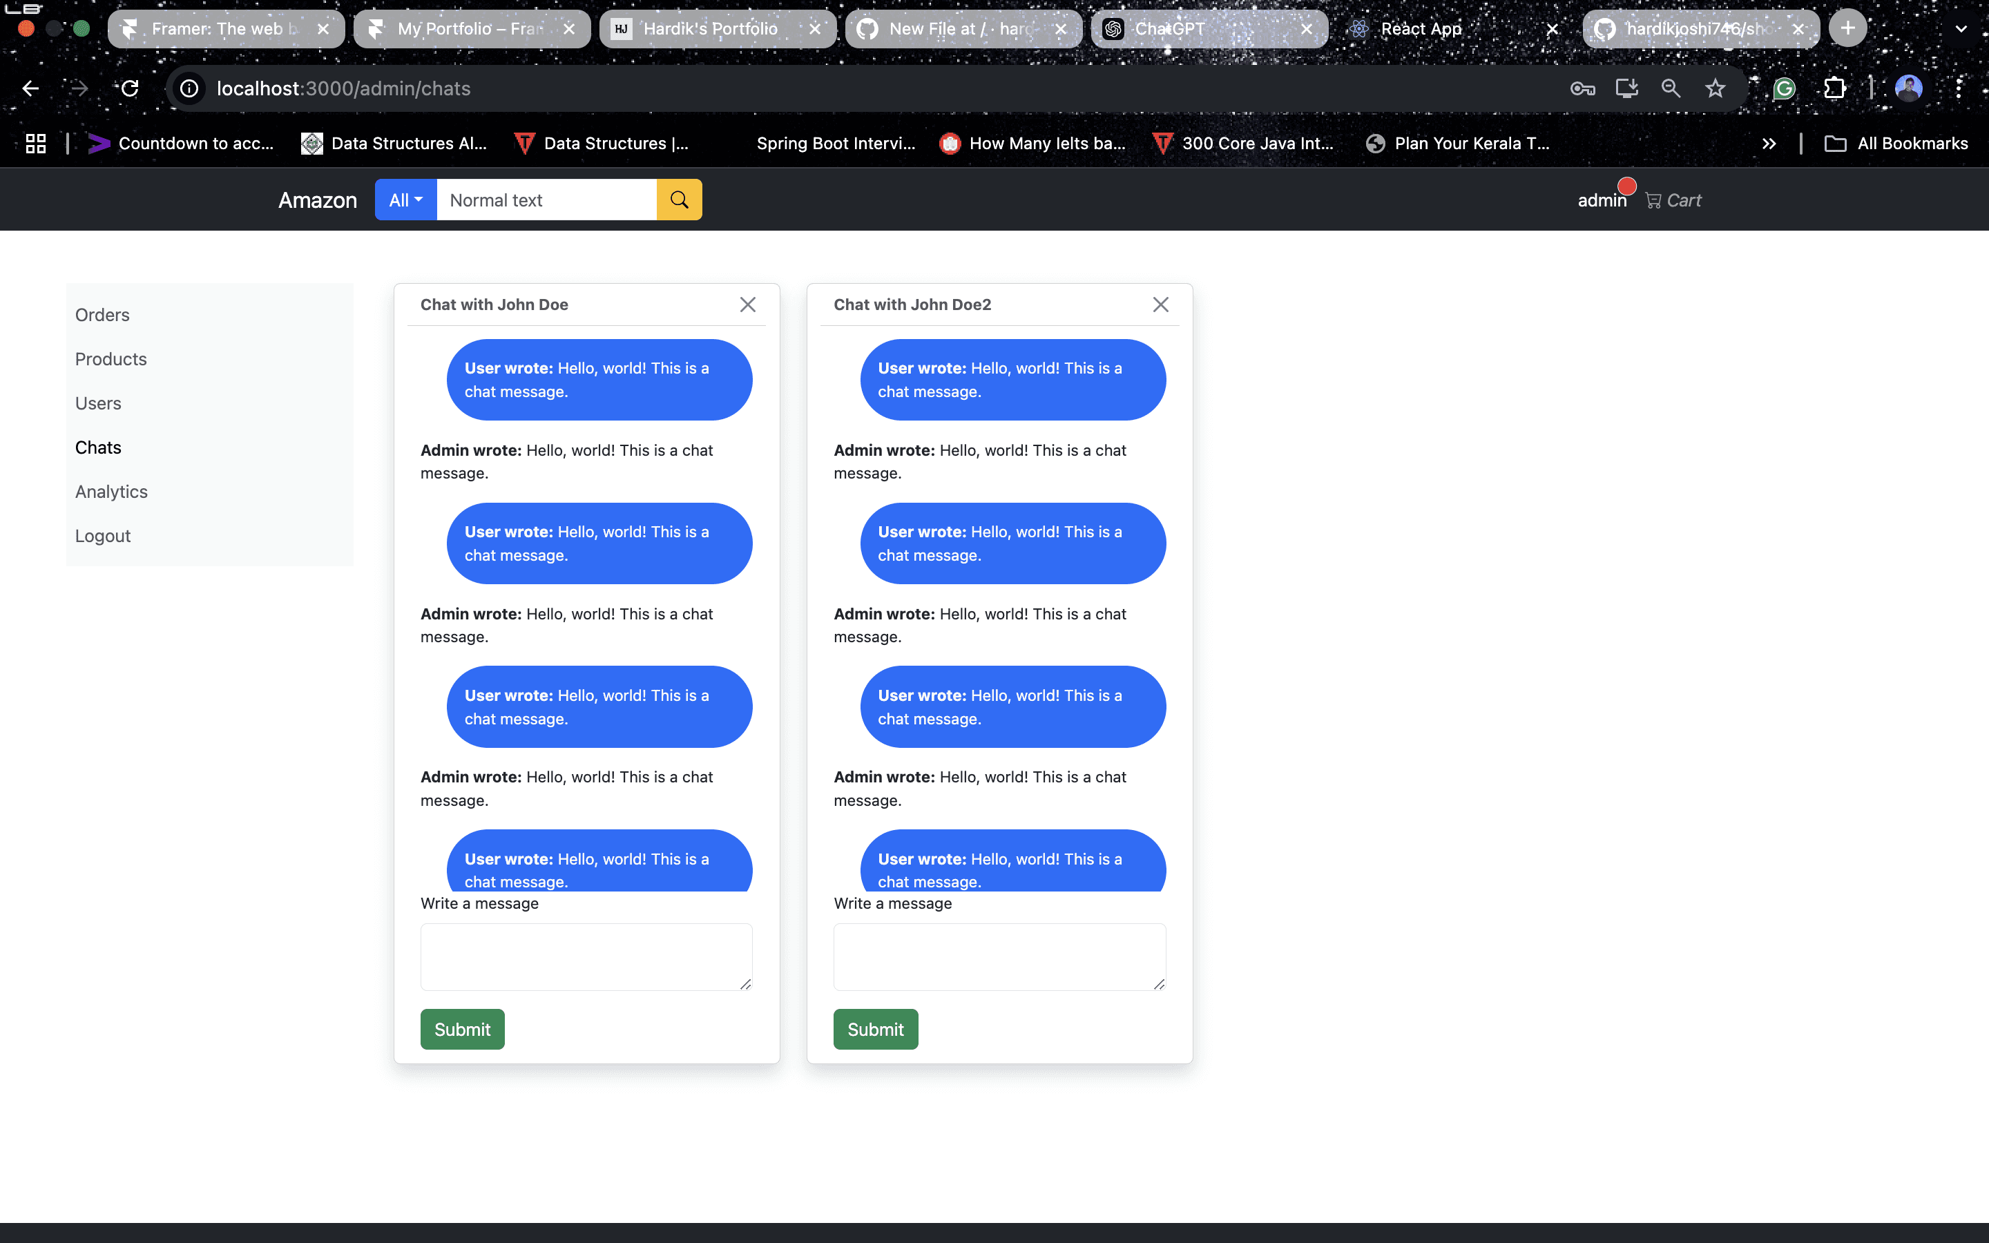
Task: Click the message textarea in John Doe chat
Action: tap(586, 956)
